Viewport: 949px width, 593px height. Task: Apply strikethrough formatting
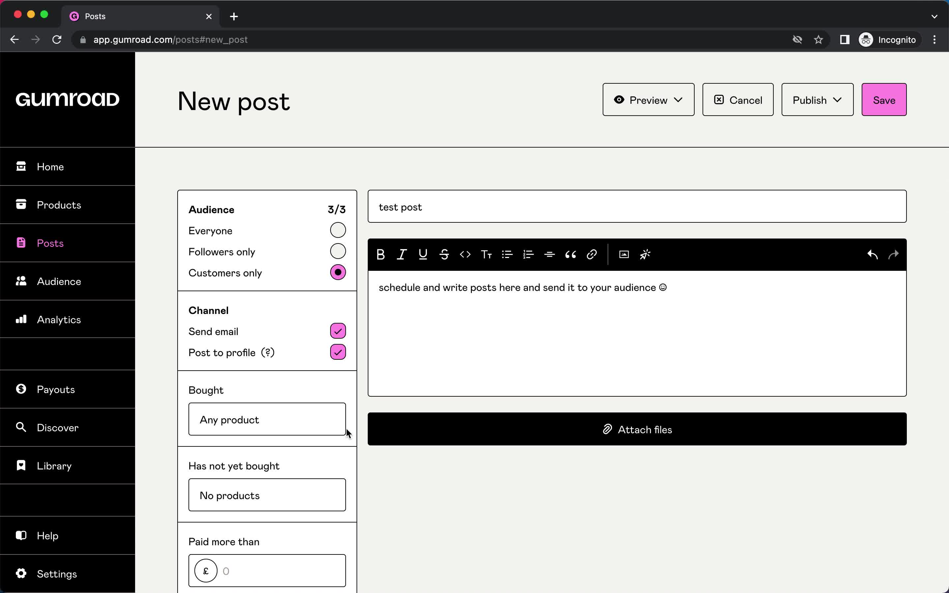(x=444, y=255)
